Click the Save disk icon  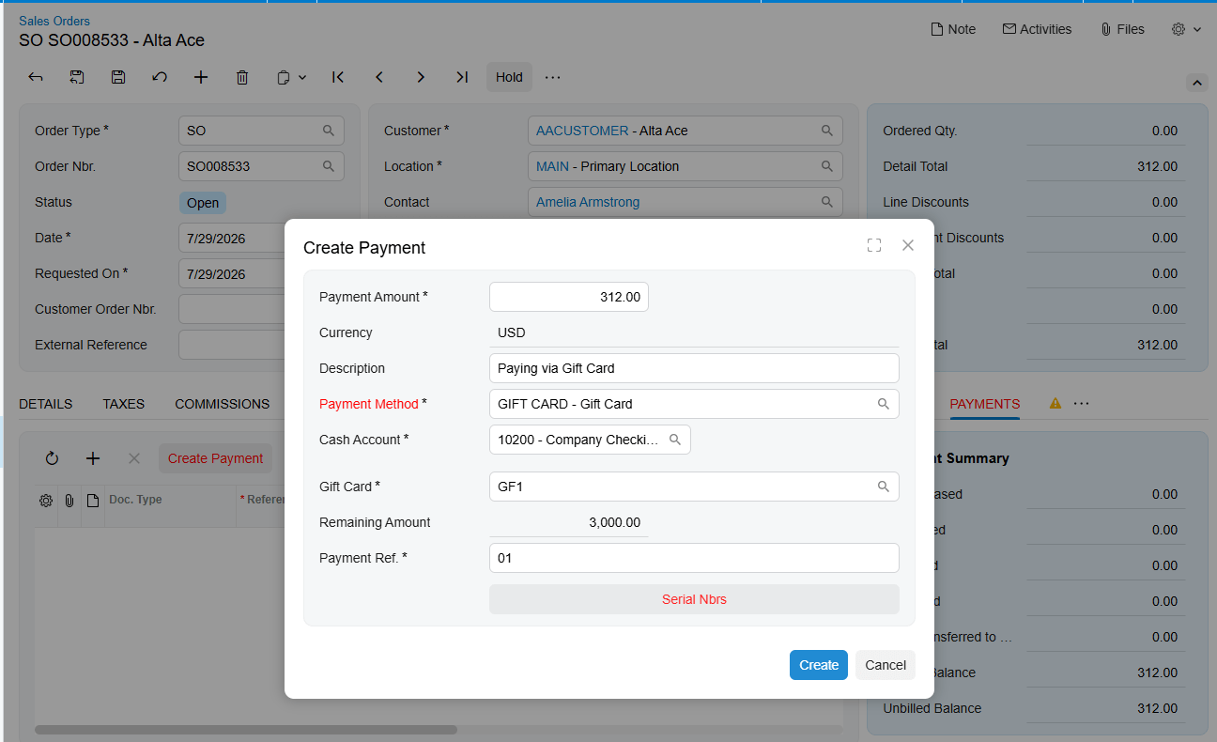118,78
